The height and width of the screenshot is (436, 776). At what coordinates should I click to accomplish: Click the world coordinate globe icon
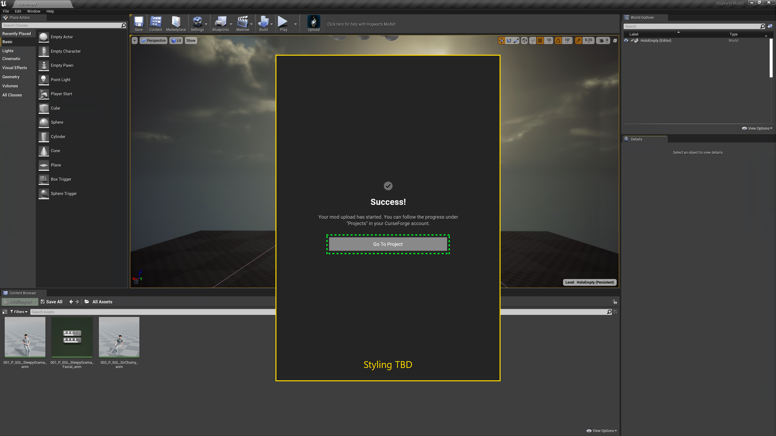pos(524,40)
